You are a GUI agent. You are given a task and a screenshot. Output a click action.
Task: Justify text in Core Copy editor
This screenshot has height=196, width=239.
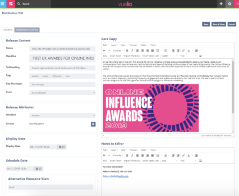click(x=152, y=51)
